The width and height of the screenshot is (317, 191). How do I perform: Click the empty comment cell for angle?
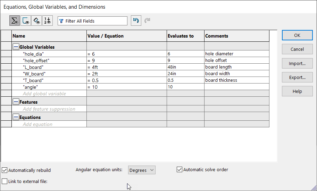pyautogui.click(x=237, y=87)
